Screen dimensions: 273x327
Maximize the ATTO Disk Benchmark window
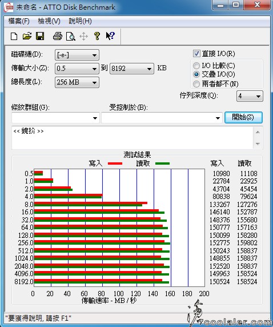pyautogui.click(x=236, y=5)
